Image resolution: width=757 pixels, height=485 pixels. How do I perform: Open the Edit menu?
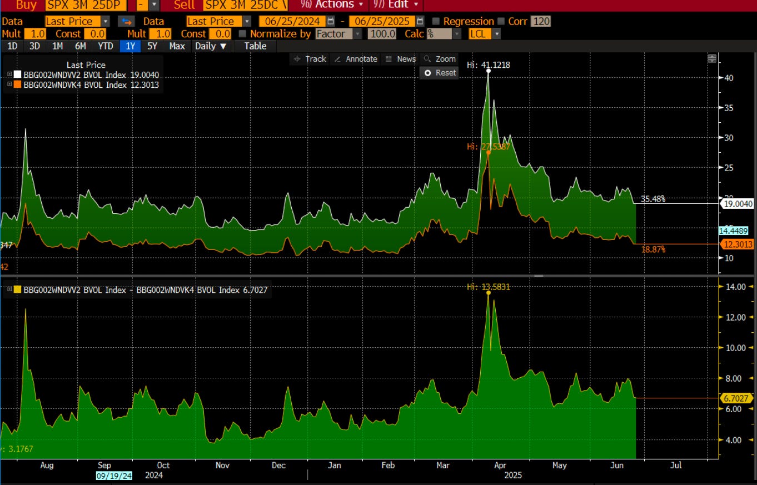pyautogui.click(x=396, y=5)
